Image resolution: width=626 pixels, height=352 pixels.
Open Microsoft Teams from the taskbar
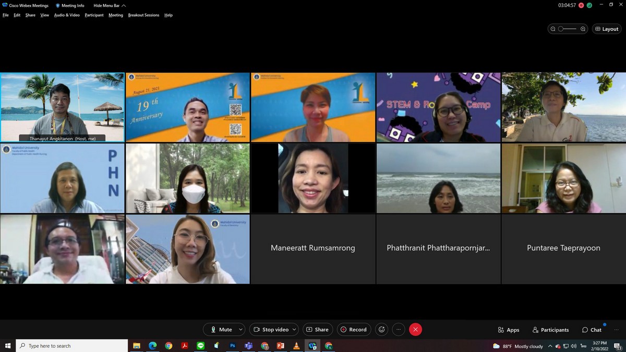pyautogui.click(x=249, y=346)
